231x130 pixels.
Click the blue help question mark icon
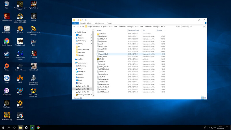[206, 23]
